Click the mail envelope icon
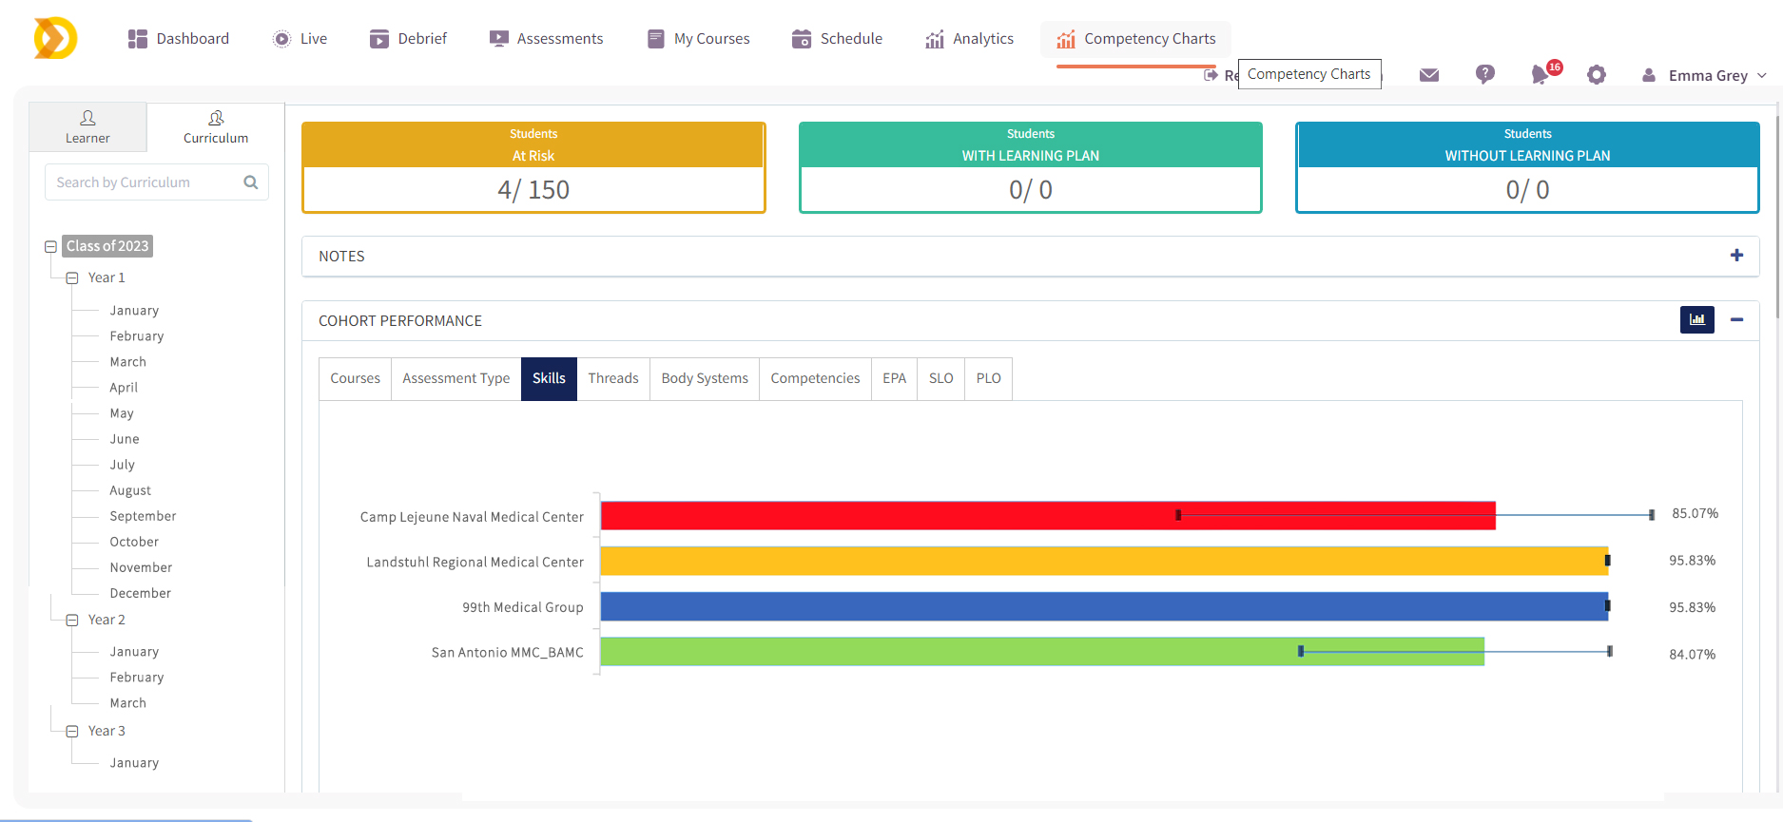 point(1428,75)
